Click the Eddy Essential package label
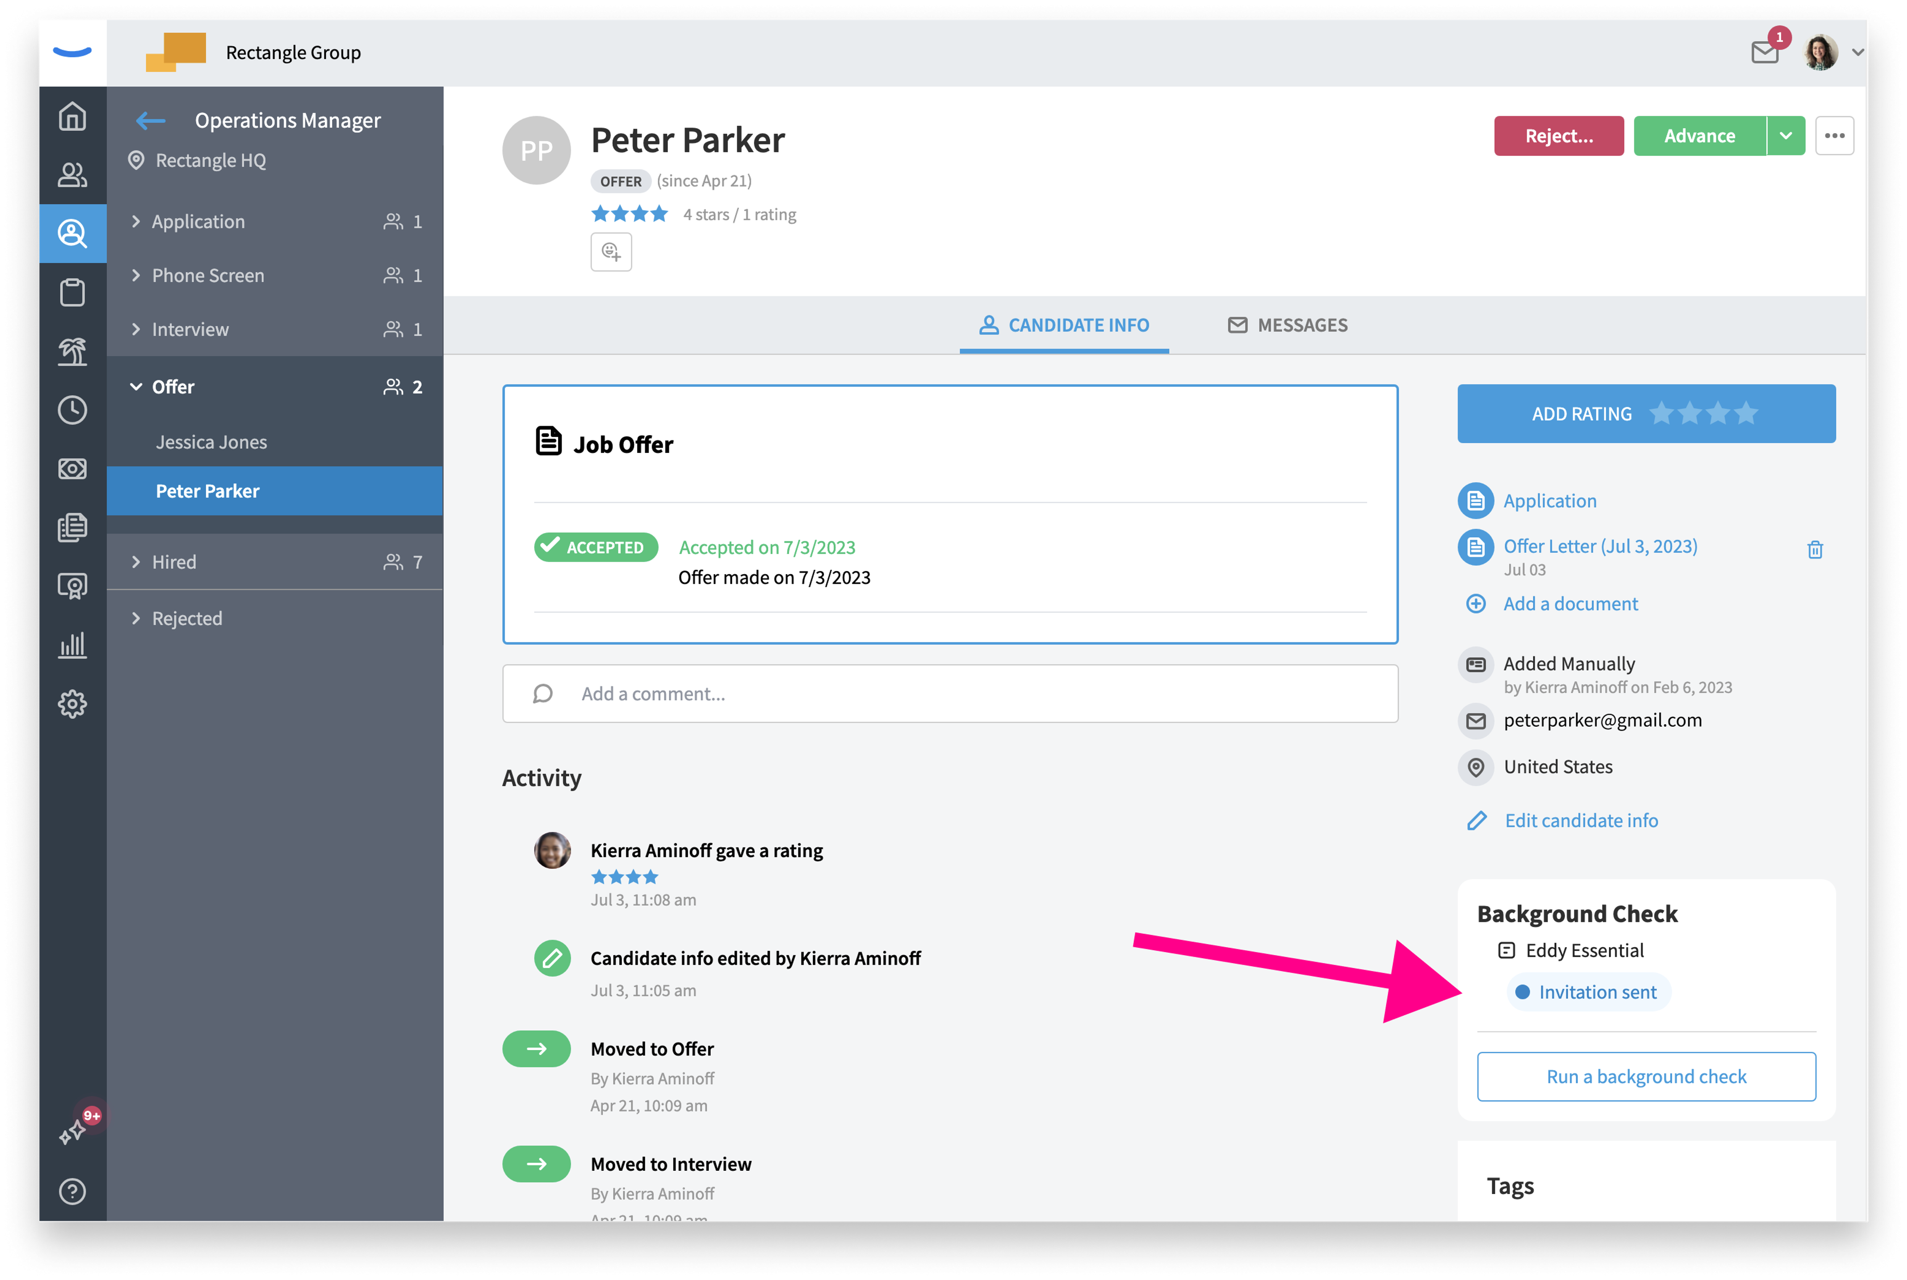 coord(1585,950)
